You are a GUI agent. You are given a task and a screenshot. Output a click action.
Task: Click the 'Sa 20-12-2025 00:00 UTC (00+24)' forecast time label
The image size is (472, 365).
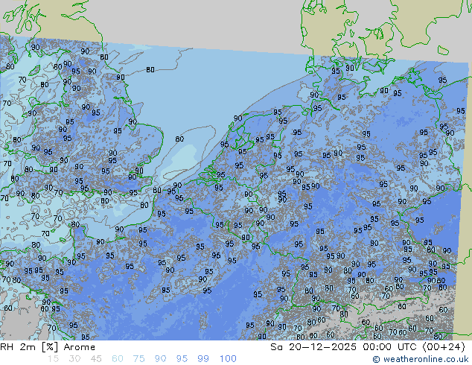368,347
